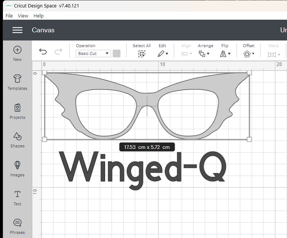Click the Undo arrow
This screenshot has width=287, height=238.
click(43, 52)
